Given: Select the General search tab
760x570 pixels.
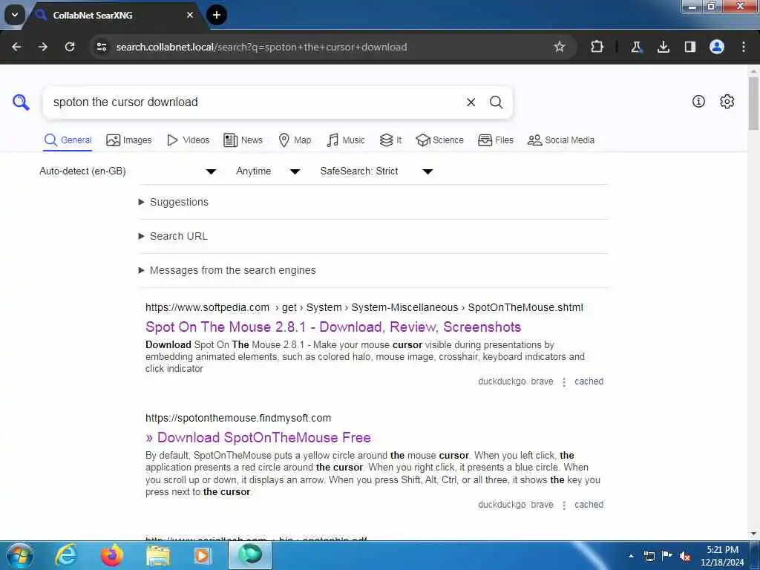Looking at the screenshot, I should tap(68, 140).
